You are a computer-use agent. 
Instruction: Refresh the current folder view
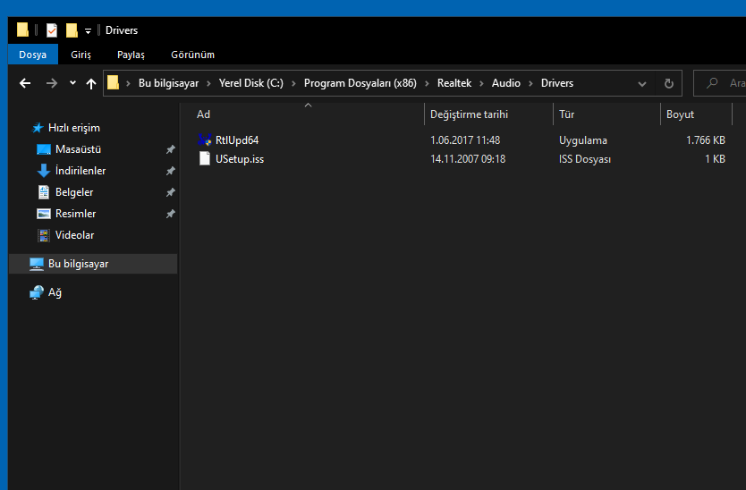coord(668,83)
